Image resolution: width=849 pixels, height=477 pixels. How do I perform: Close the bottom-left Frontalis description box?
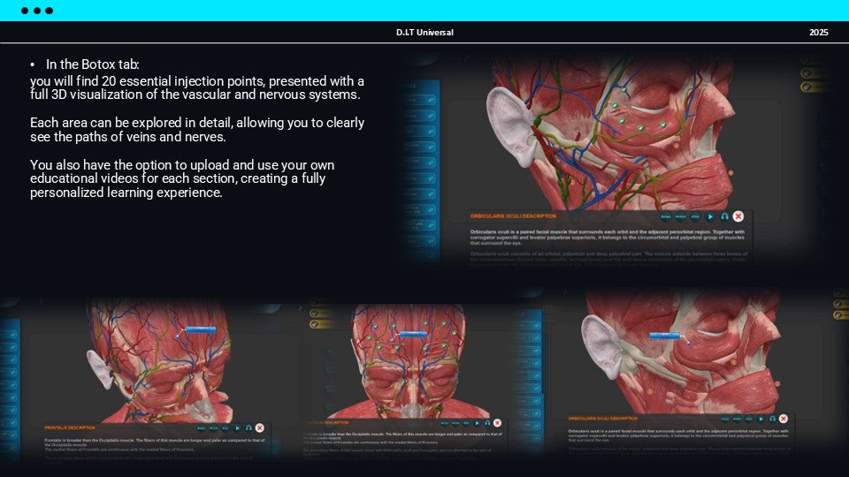[x=260, y=428]
